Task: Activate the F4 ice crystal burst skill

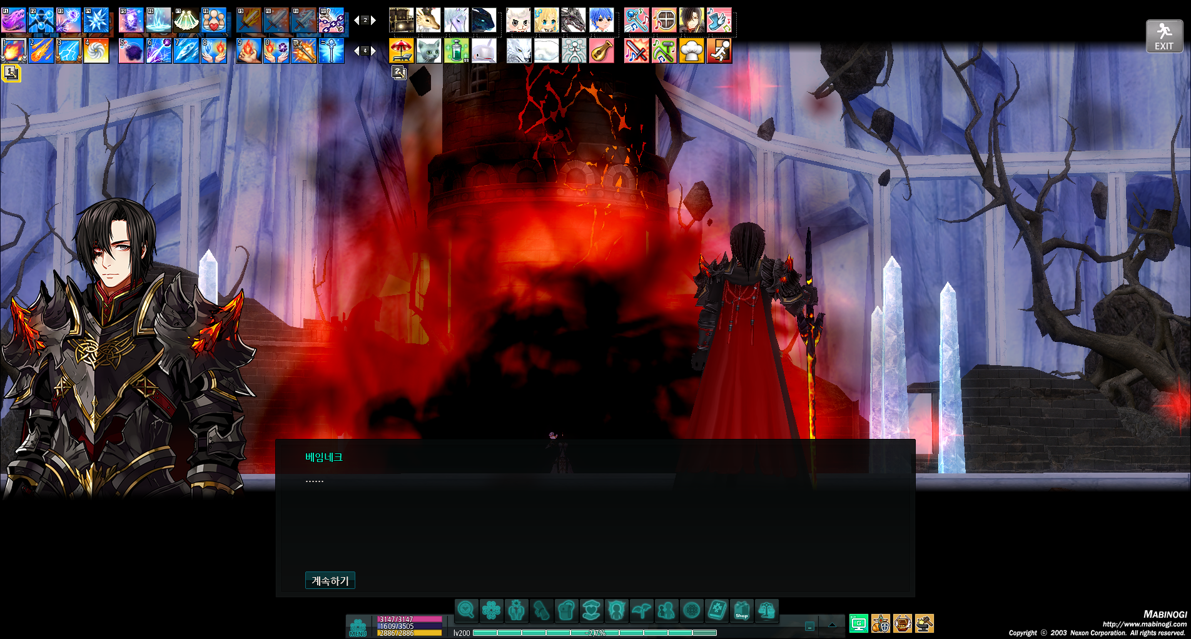Action: pos(96,21)
